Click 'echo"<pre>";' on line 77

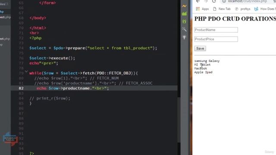tap(44, 63)
